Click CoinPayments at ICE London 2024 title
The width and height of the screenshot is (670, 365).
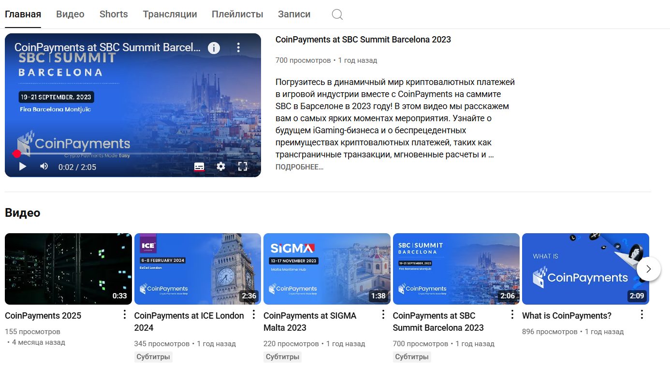coord(189,322)
